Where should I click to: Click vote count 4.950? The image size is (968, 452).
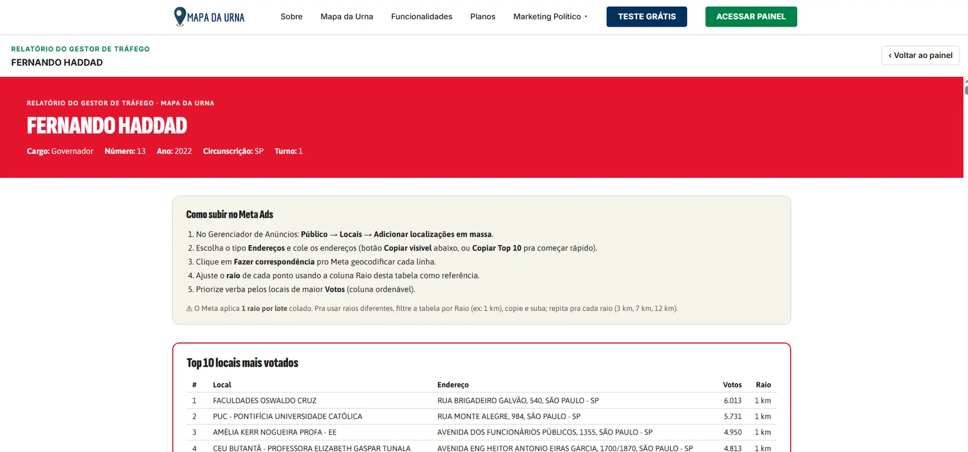click(x=733, y=432)
